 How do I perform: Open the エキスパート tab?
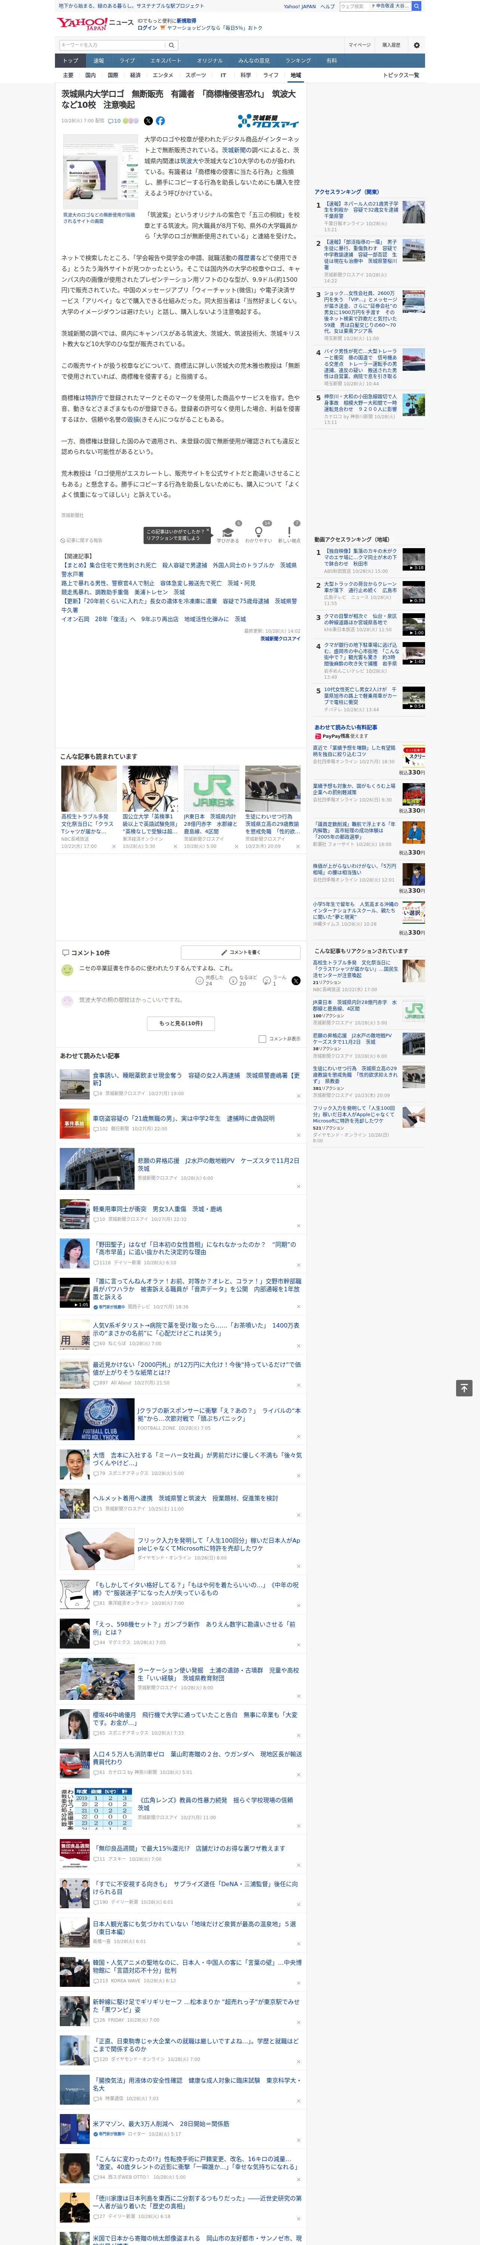click(166, 61)
